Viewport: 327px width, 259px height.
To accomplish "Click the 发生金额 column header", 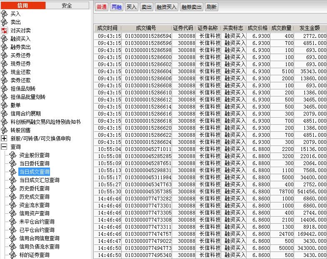I will click(310, 28).
